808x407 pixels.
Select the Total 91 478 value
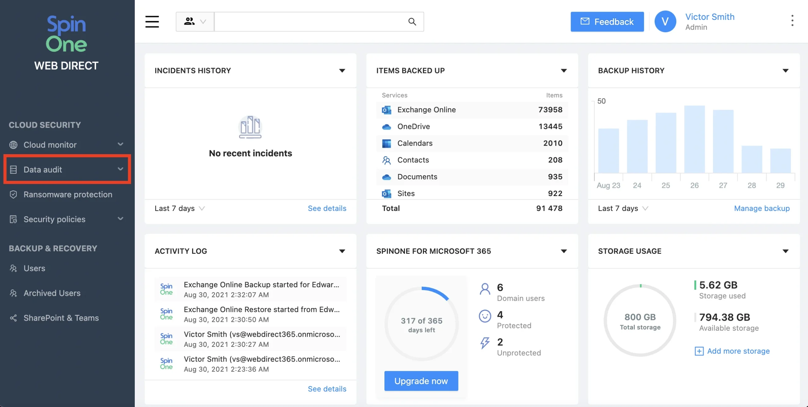click(549, 208)
